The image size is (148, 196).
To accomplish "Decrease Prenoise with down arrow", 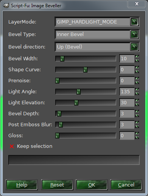I will click(x=137, y=83).
